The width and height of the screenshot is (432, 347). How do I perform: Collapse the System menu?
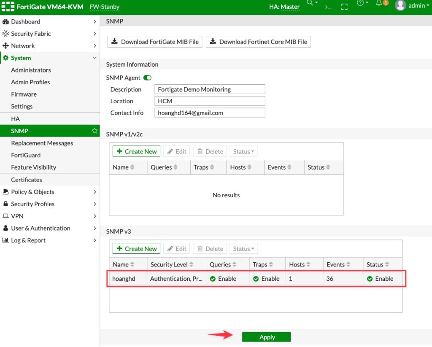(x=94, y=58)
